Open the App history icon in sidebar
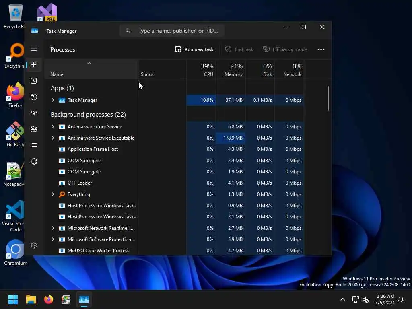Viewport: 412px width, 309px height. [x=34, y=97]
